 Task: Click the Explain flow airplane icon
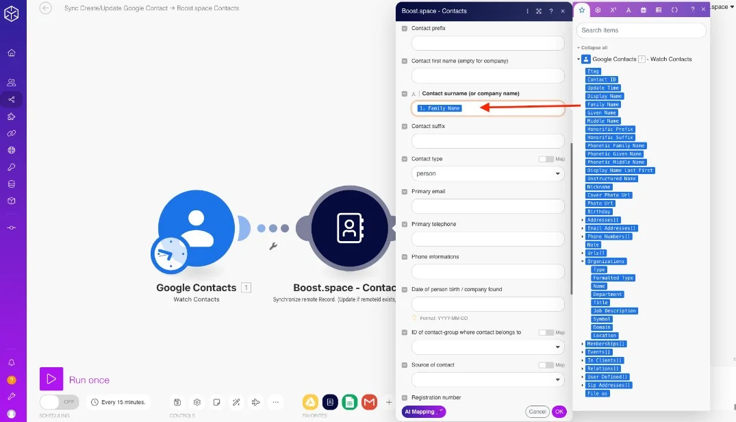coord(256,402)
